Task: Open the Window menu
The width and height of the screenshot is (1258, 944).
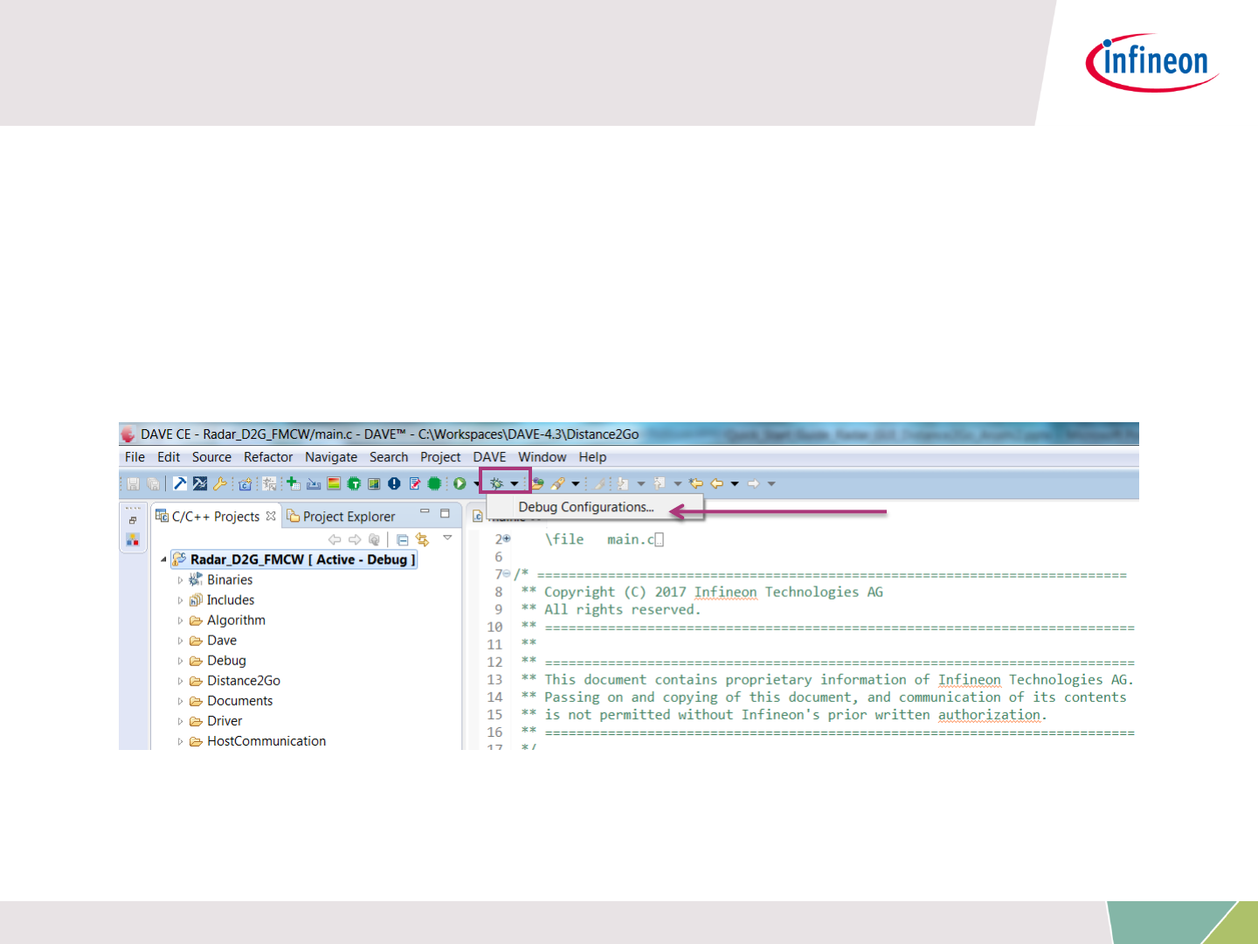Action: point(543,457)
